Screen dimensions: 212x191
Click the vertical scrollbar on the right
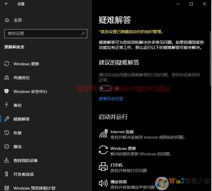[x=210, y=58]
